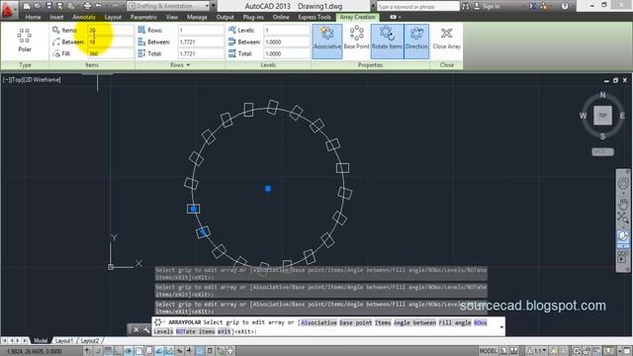Click the search binoculars icon
The width and height of the screenshot is (633, 356).
466,7
